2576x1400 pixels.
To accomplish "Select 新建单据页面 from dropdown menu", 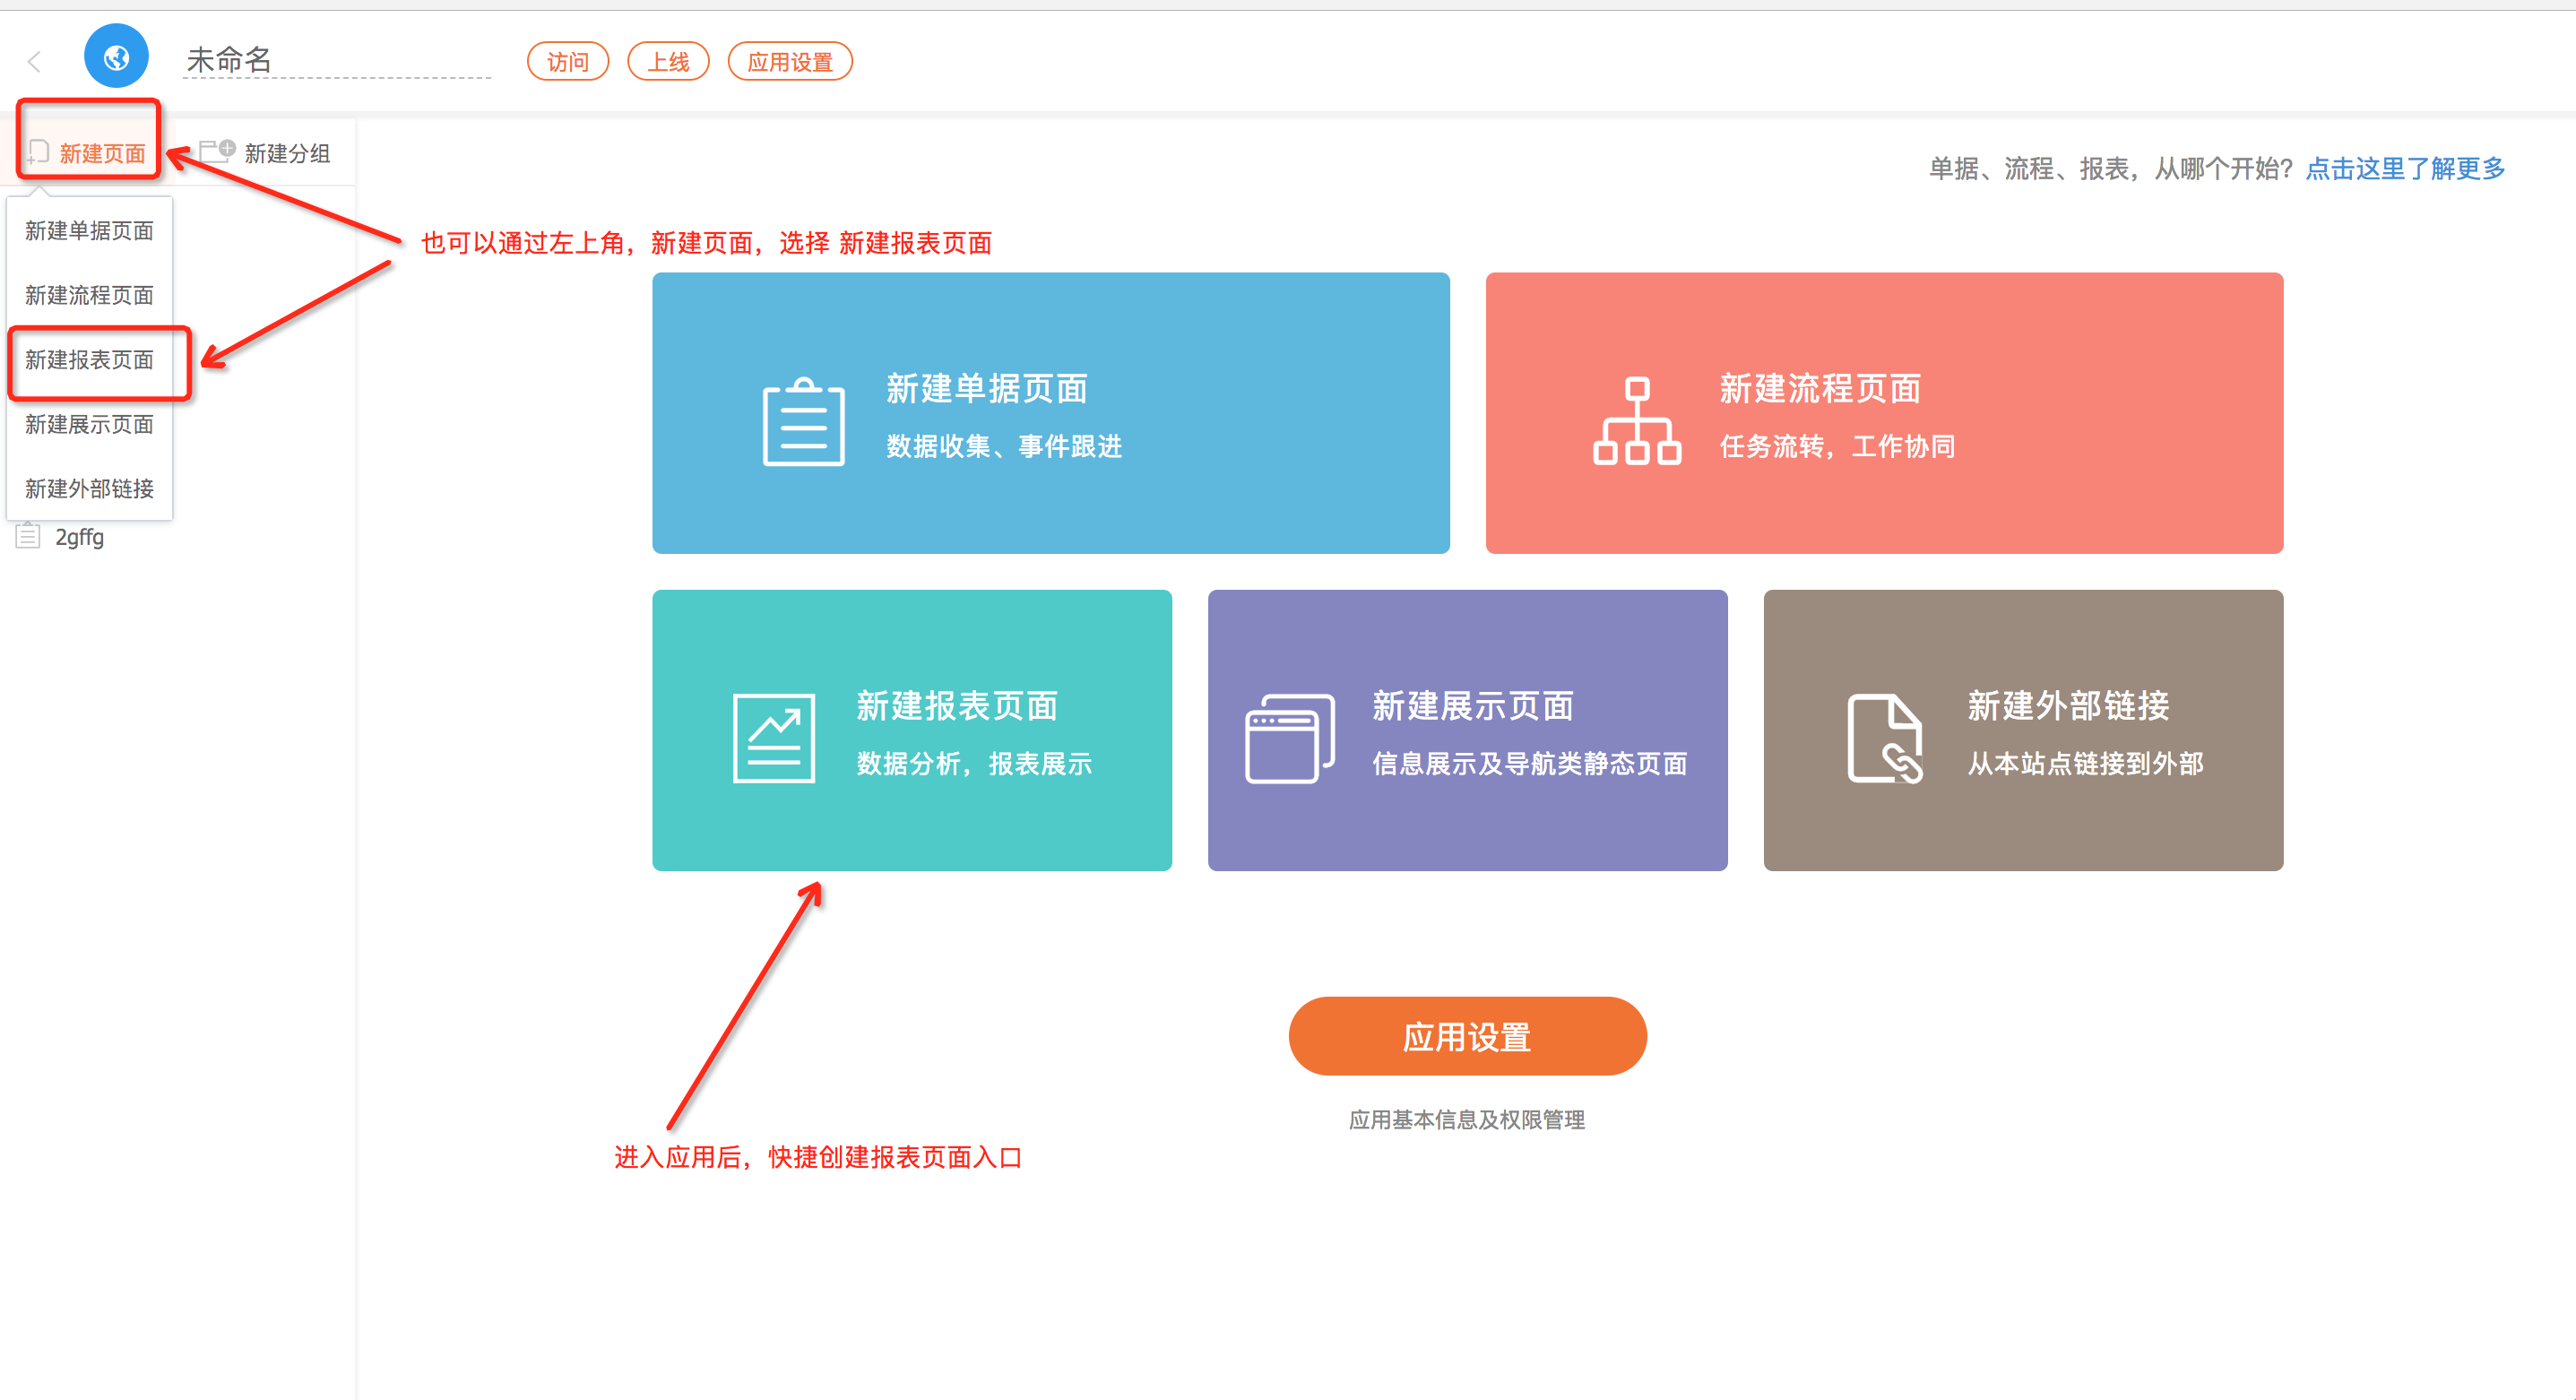I will click(x=90, y=231).
